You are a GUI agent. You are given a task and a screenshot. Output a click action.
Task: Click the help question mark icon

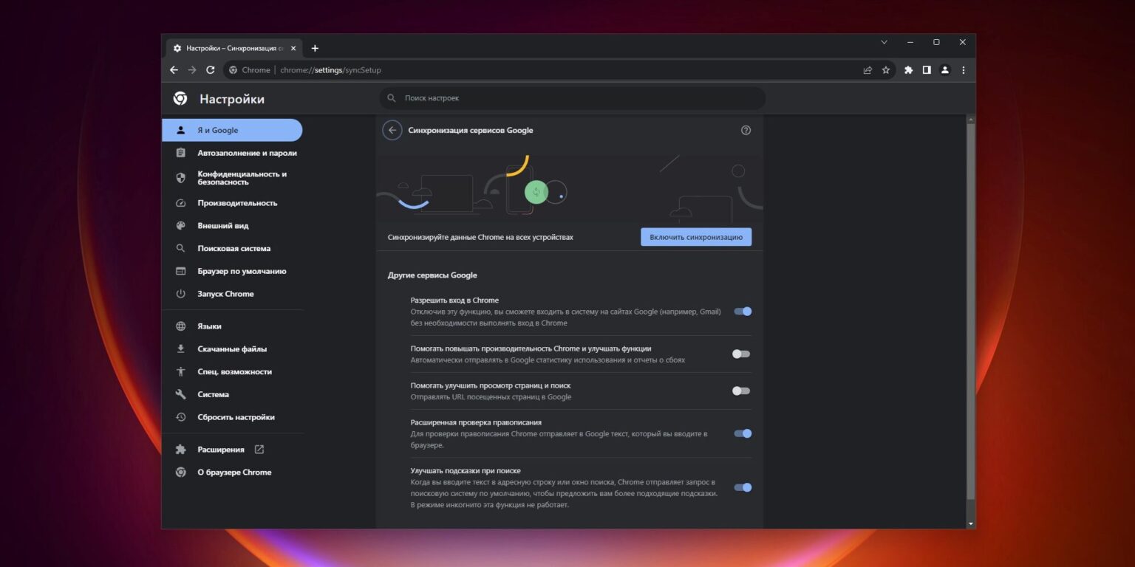(x=746, y=130)
